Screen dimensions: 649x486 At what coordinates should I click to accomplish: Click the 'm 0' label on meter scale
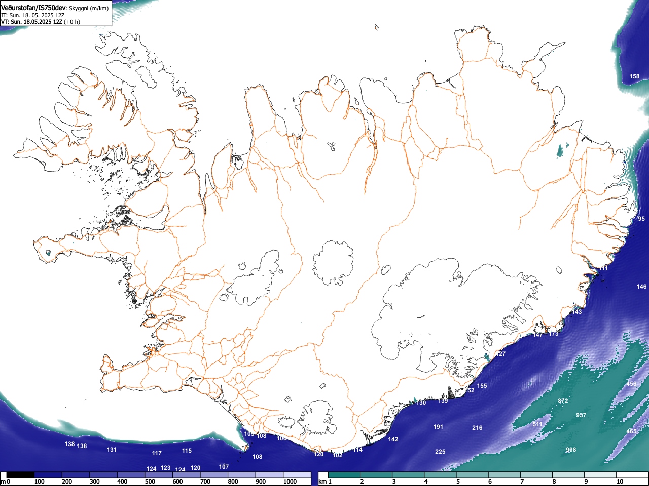[5, 482]
